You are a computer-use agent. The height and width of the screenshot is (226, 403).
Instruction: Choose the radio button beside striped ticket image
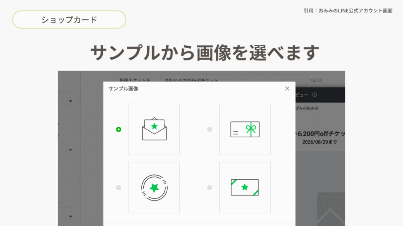click(210, 188)
